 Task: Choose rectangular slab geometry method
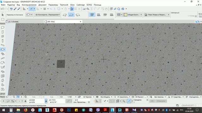point(71,15)
